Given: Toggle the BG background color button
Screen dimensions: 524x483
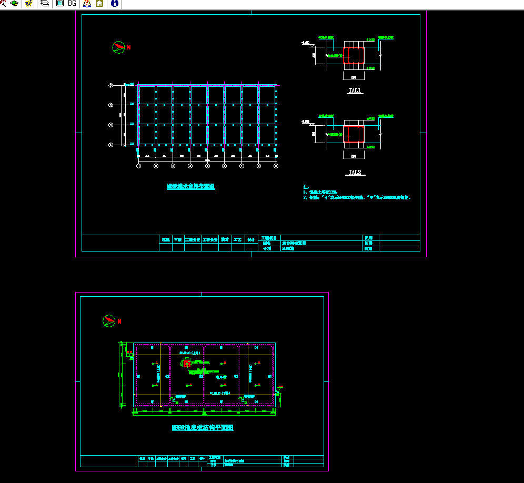Looking at the screenshot, I should tap(72, 3).
